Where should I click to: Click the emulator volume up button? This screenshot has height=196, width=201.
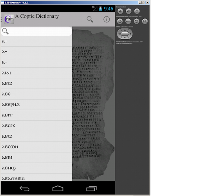coord(129,11)
